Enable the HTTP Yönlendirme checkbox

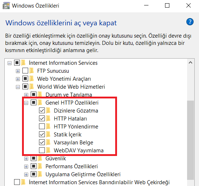[42, 126]
